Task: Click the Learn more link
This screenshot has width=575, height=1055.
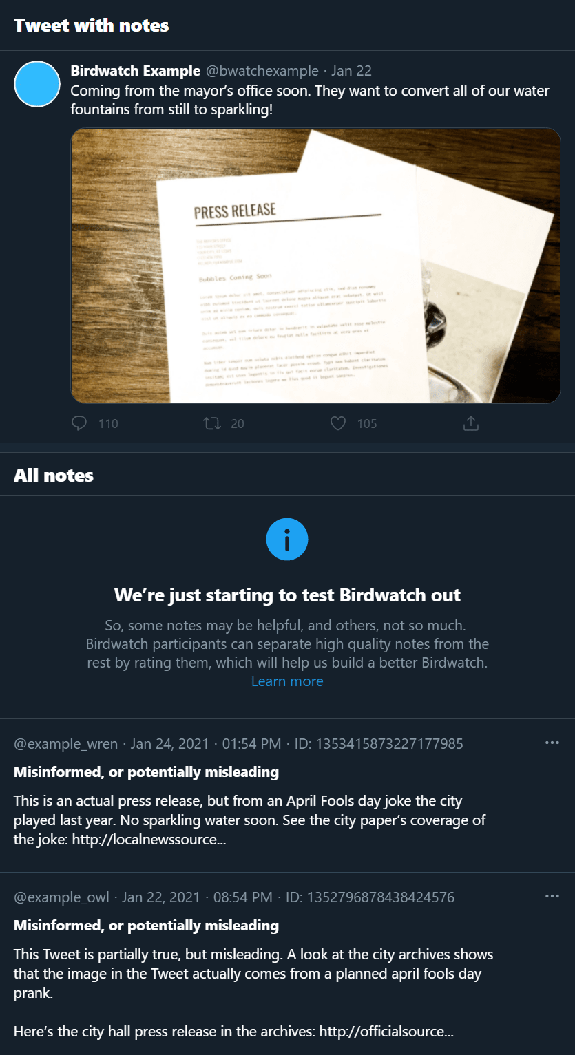Action: (287, 681)
